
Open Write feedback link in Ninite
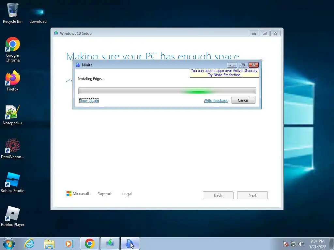tap(216, 101)
